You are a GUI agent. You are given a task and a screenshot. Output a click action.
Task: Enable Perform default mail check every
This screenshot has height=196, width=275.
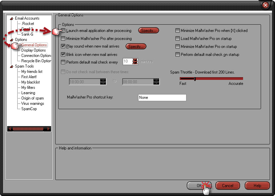(x=63, y=62)
